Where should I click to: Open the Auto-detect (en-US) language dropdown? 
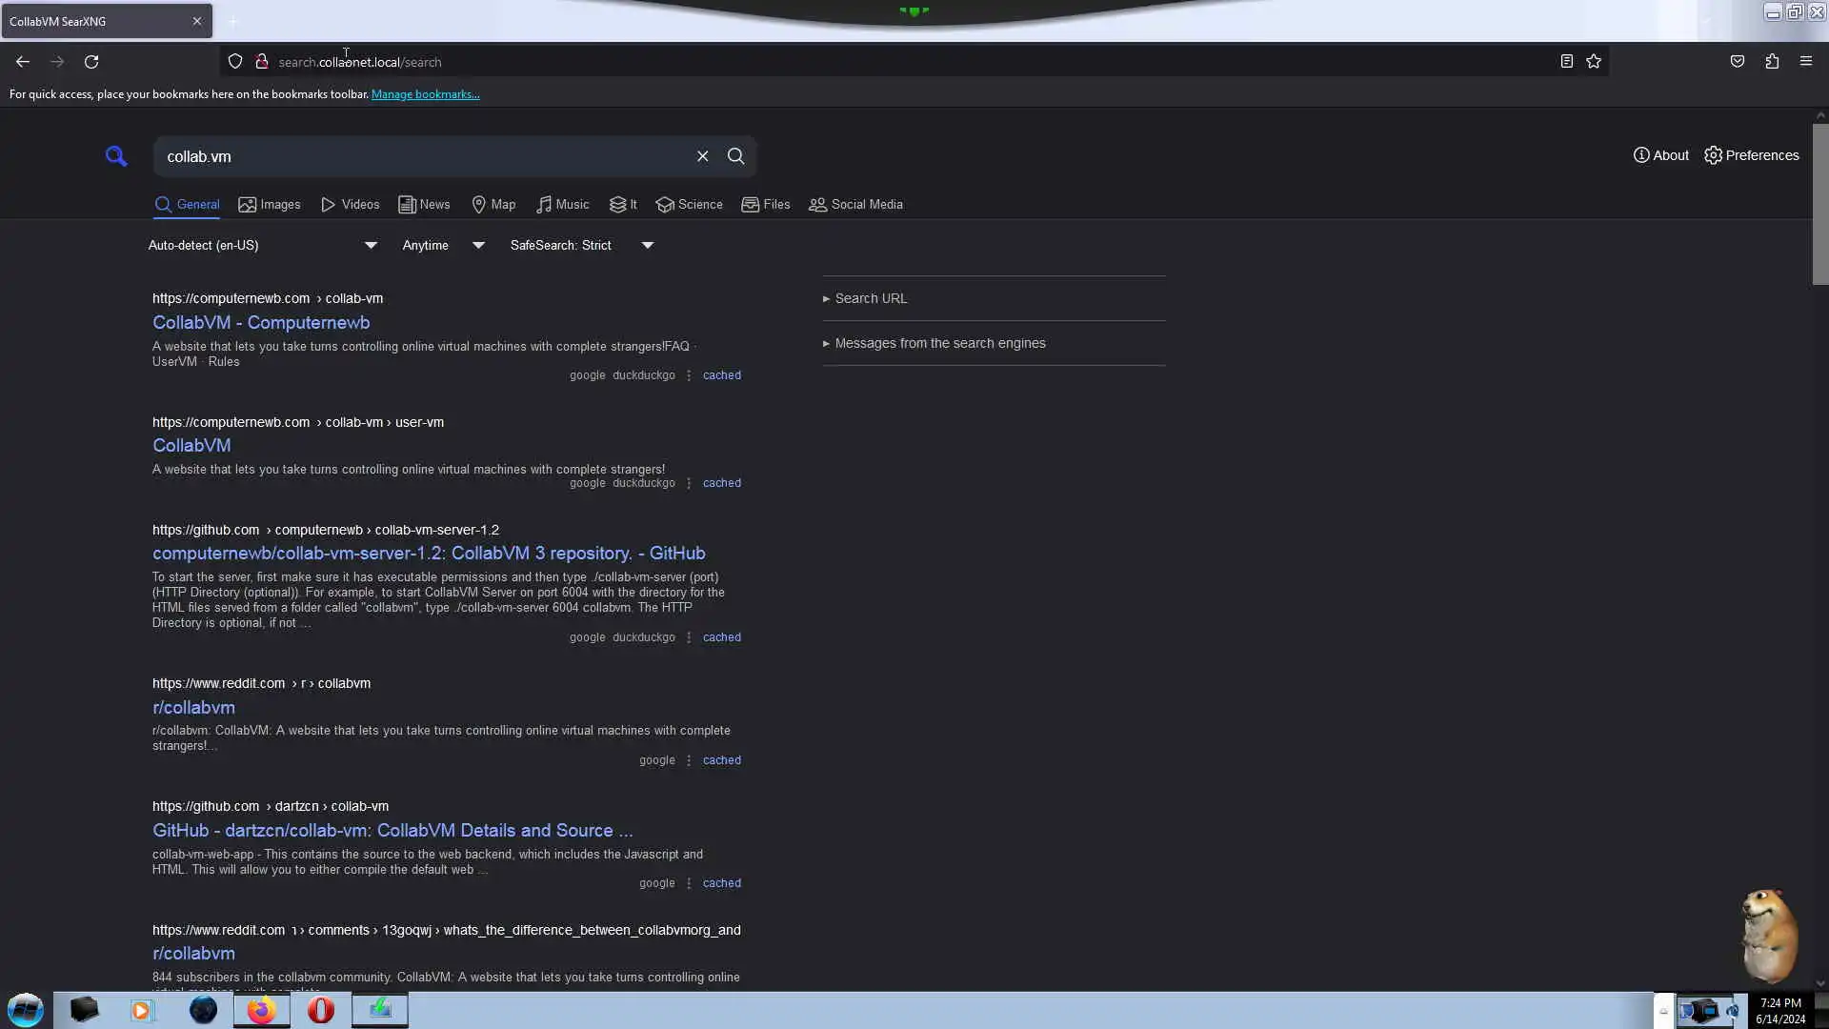click(262, 246)
